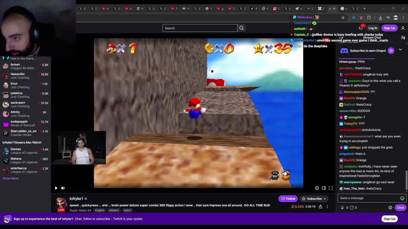408x229 pixels.
Task: Switch to the Gmail browser tab
Action: point(310,9)
